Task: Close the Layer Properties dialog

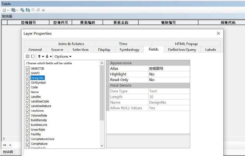Action: tap(218, 34)
